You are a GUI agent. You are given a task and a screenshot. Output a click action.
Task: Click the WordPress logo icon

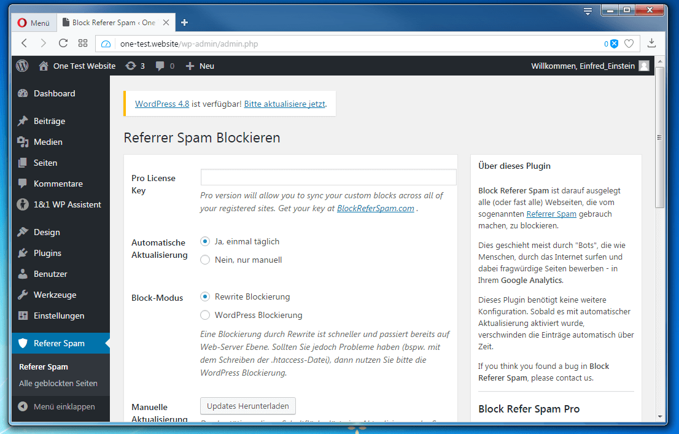(22, 66)
